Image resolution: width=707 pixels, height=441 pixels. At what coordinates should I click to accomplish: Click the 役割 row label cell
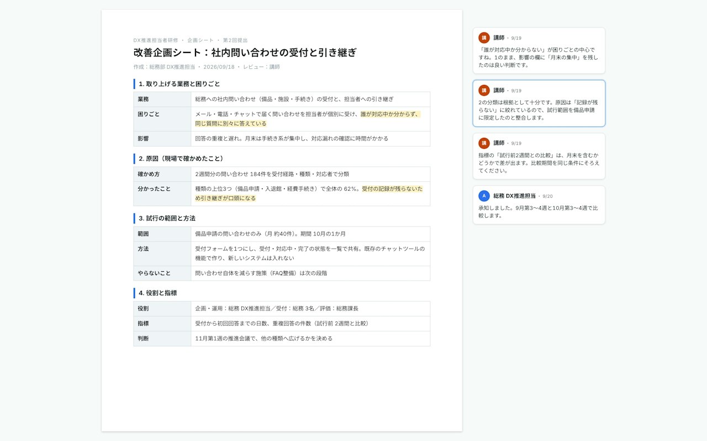162,309
